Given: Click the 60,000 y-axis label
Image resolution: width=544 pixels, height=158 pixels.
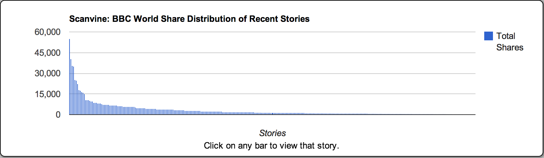Looking at the screenshot, I should pos(47,32).
